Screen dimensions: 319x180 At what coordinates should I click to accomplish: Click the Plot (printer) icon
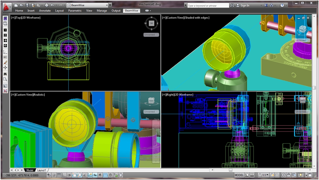pyautogui.click(x=46, y=5)
